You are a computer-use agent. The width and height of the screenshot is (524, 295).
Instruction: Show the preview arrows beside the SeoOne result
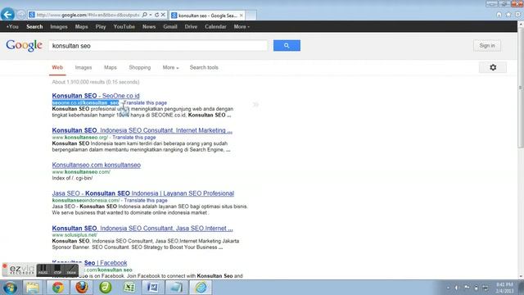(255, 105)
